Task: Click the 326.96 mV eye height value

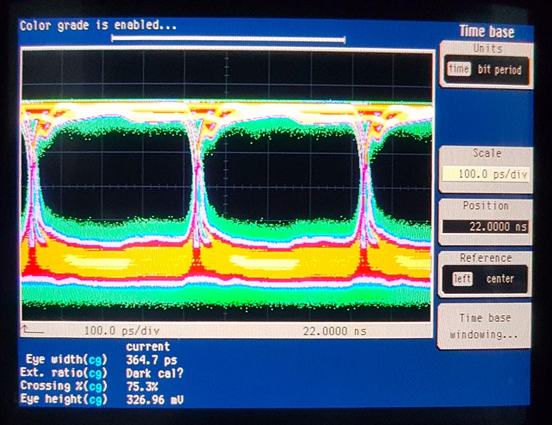Action: click(x=155, y=399)
